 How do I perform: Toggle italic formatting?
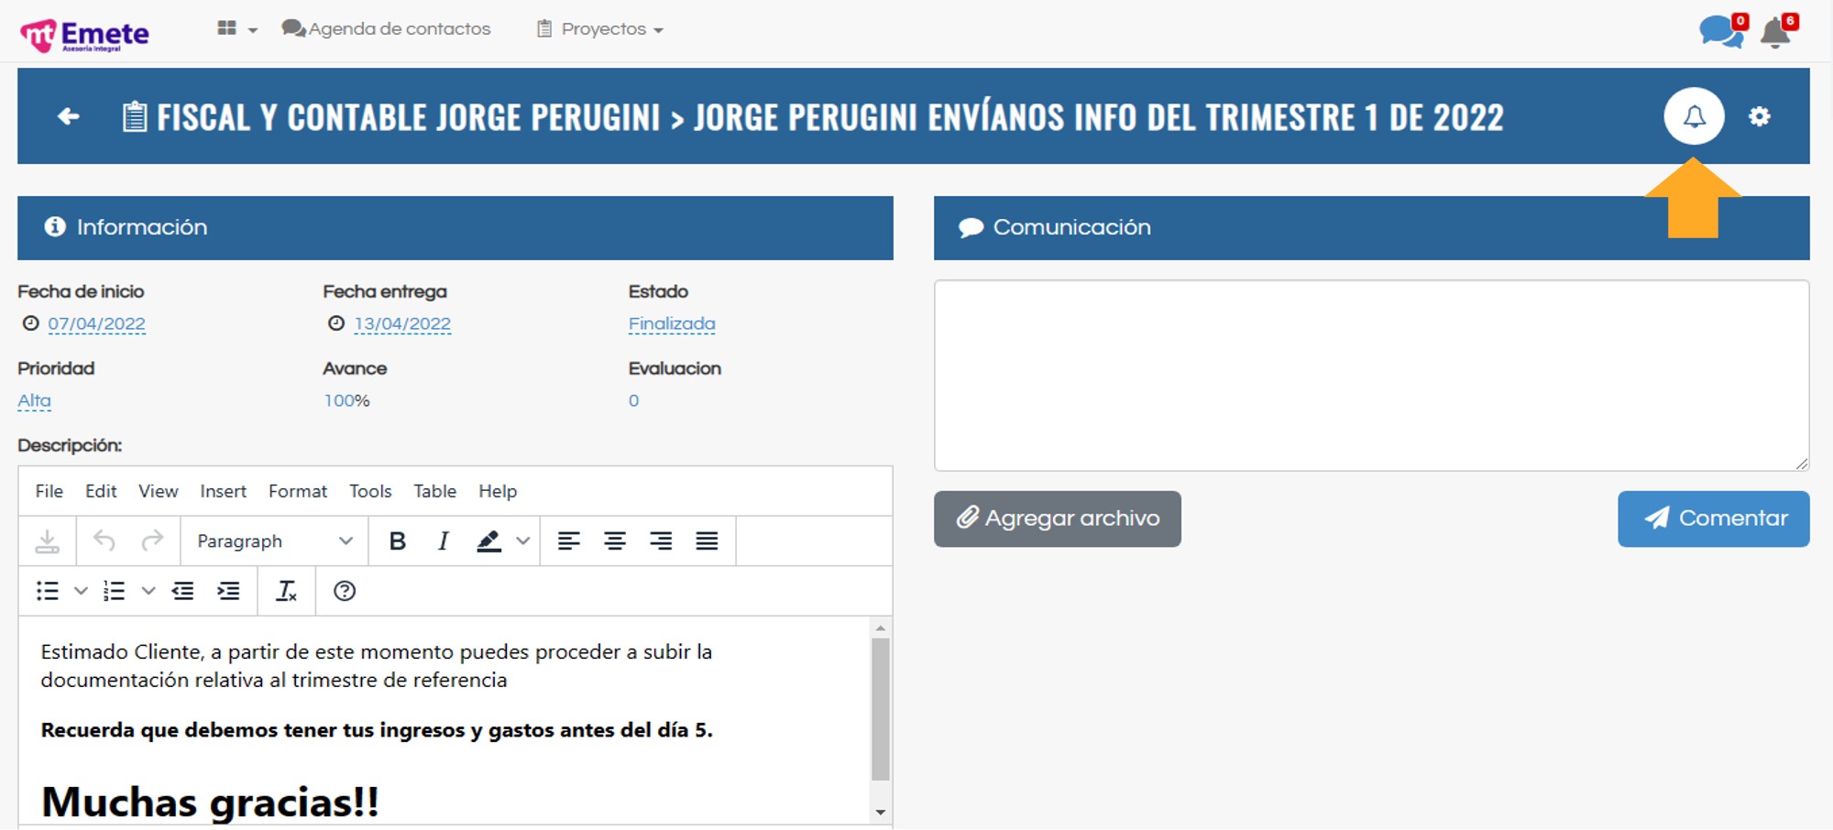443,541
